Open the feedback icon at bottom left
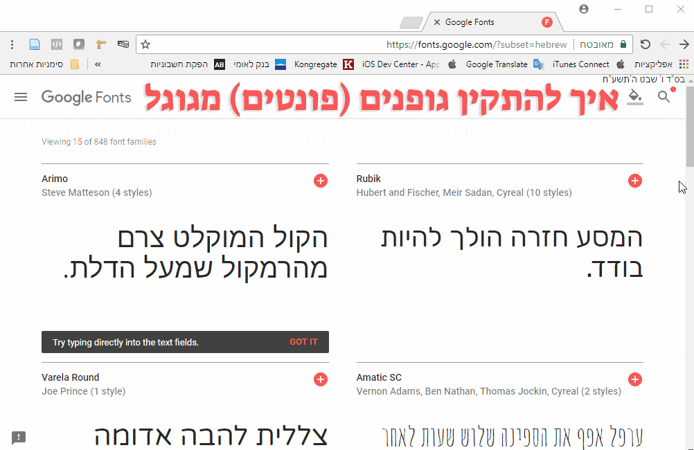Screen dimensions: 694x450 pyautogui.click(x=19, y=438)
